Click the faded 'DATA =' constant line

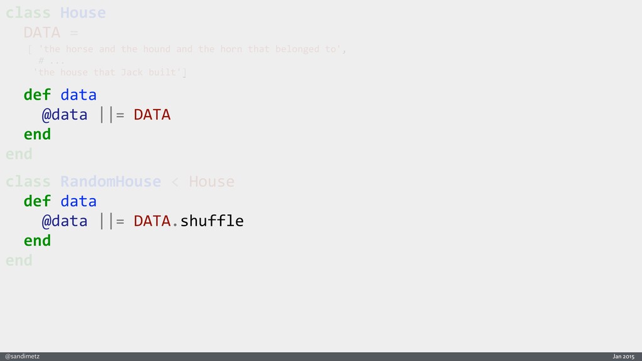point(51,33)
